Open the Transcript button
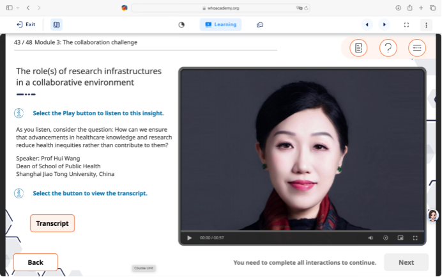This screenshot has width=442, height=277. [x=52, y=223]
